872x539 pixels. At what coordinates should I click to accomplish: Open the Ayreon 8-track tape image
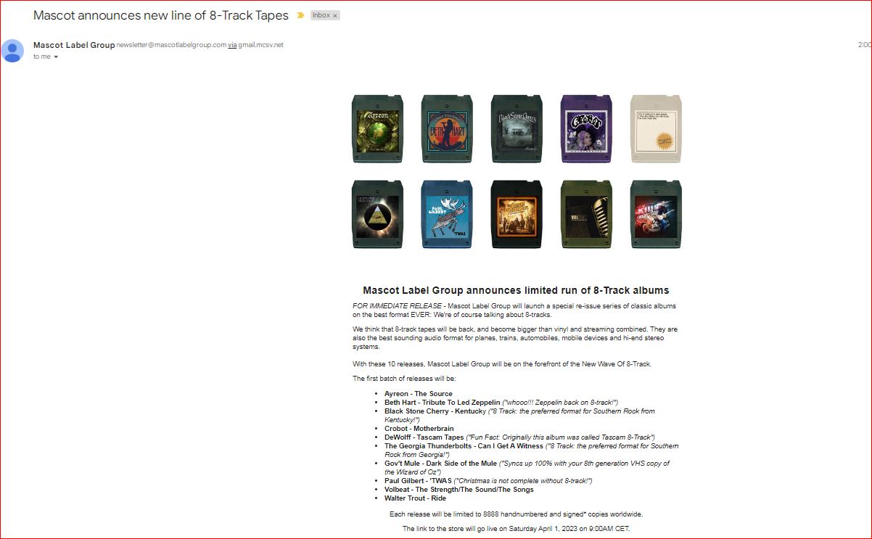point(377,129)
